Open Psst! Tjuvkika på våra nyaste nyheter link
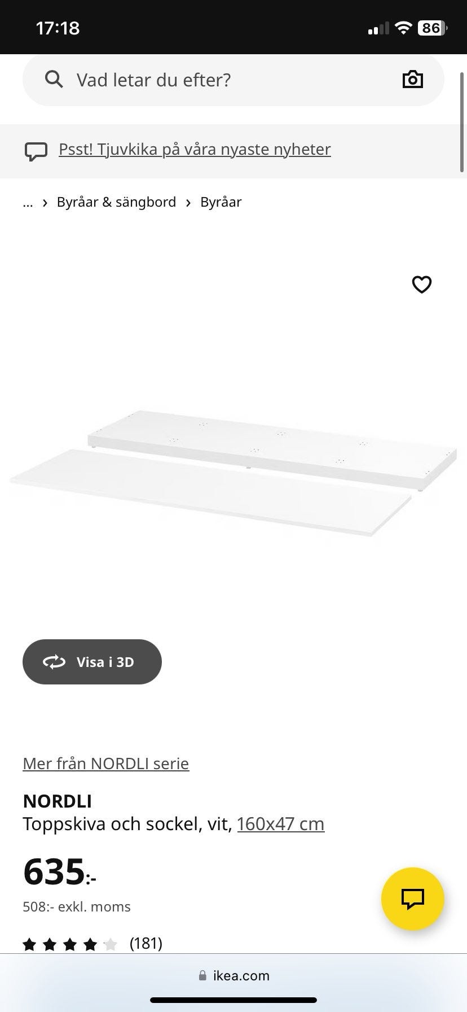This screenshot has height=1012, width=467. 195,149
